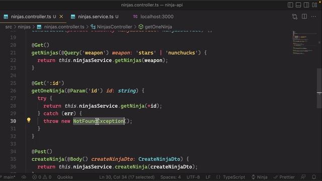Click the vertical editor scrollbar
The image size is (322, 181).
pos(319,88)
